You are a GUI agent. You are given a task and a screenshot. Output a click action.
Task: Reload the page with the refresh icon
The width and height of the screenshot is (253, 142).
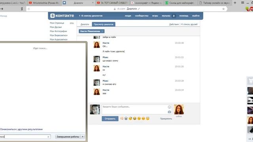coord(29,9)
